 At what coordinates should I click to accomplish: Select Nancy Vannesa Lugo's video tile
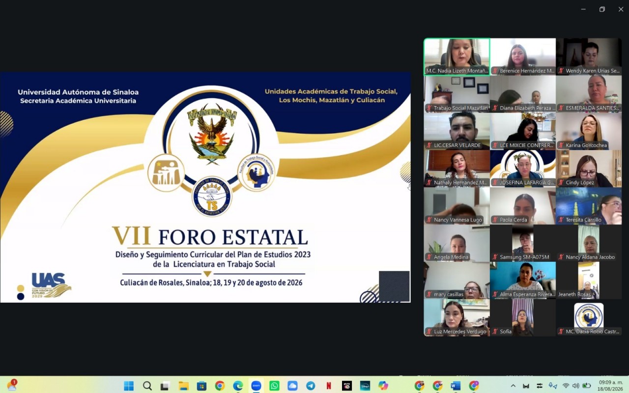tap(457, 206)
